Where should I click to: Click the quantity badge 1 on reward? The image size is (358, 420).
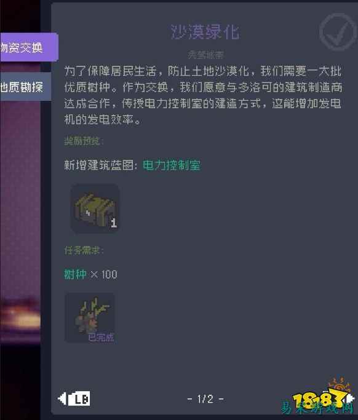tap(114, 223)
